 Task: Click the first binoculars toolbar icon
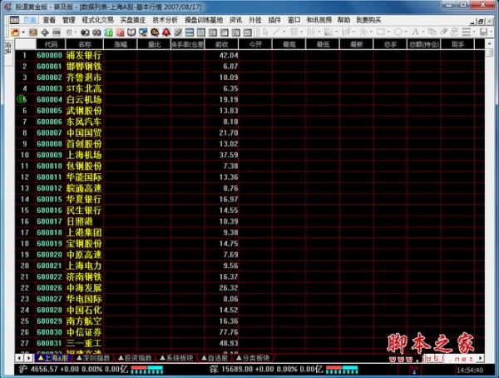coord(85,32)
